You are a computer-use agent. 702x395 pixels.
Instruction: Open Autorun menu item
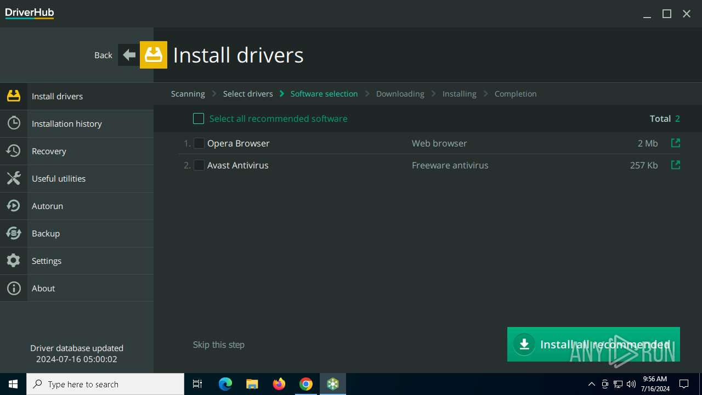pos(77,206)
